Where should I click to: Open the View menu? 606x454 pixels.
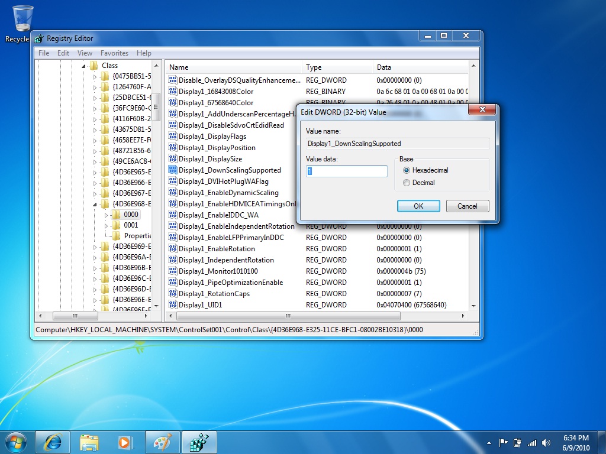[85, 53]
